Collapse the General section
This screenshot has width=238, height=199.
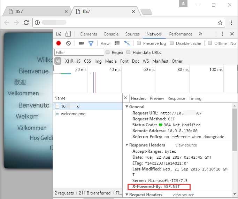(x=127, y=106)
